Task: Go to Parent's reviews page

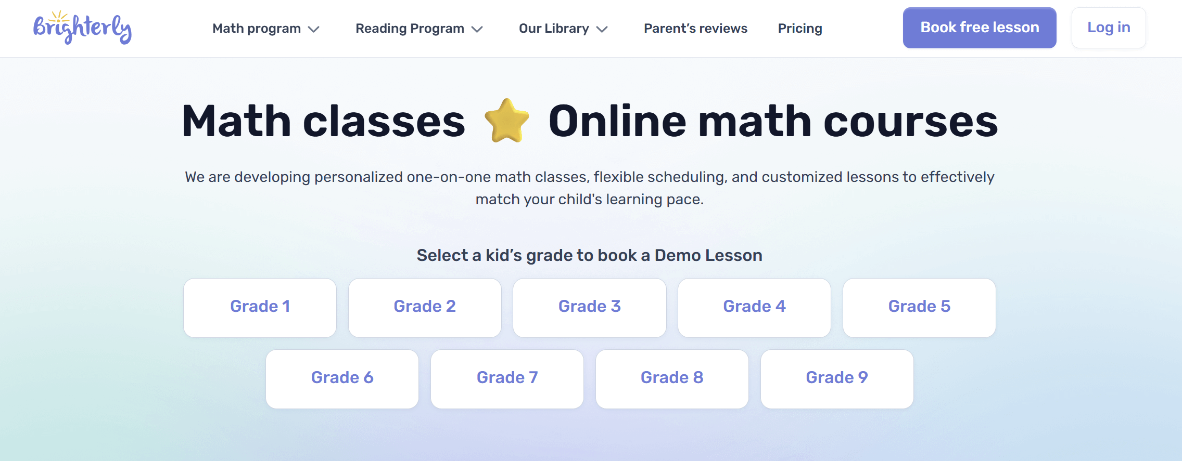Action: click(695, 29)
